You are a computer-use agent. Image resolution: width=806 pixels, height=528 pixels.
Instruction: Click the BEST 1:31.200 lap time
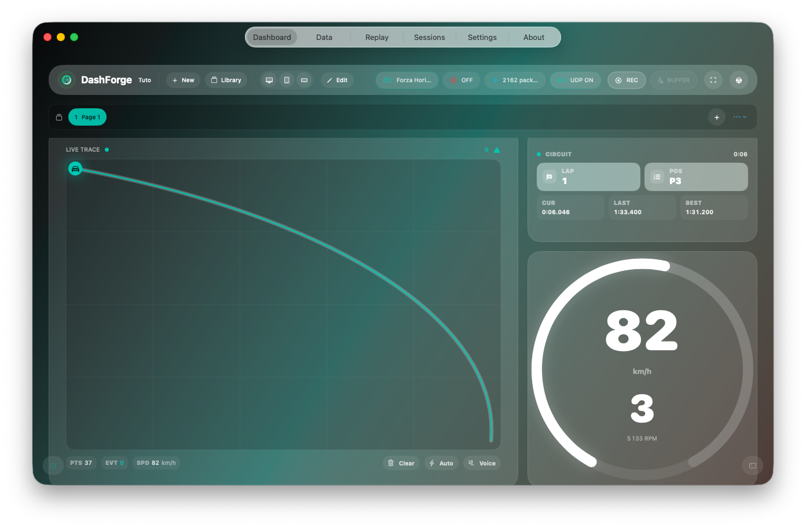[715, 207]
